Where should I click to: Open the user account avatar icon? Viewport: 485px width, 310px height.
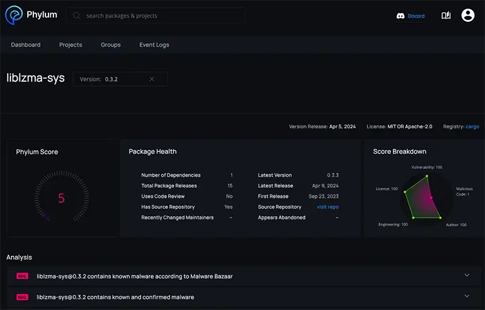pos(467,15)
